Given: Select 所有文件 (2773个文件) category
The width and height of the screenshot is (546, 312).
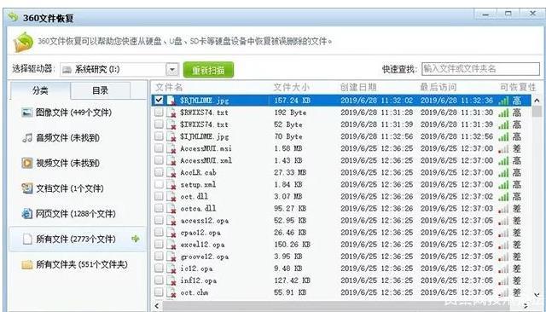Looking at the screenshot, I should tap(78, 239).
